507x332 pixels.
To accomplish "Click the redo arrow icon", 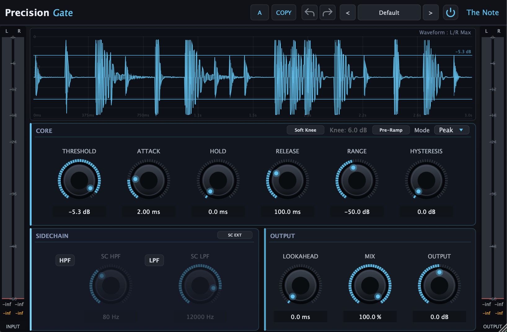I will [x=327, y=12].
